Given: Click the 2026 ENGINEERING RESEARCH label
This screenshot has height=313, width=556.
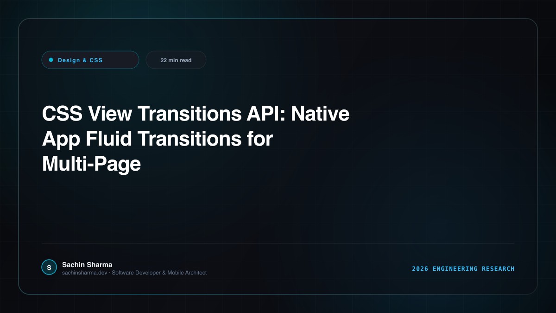Looking at the screenshot, I should 463,268.
